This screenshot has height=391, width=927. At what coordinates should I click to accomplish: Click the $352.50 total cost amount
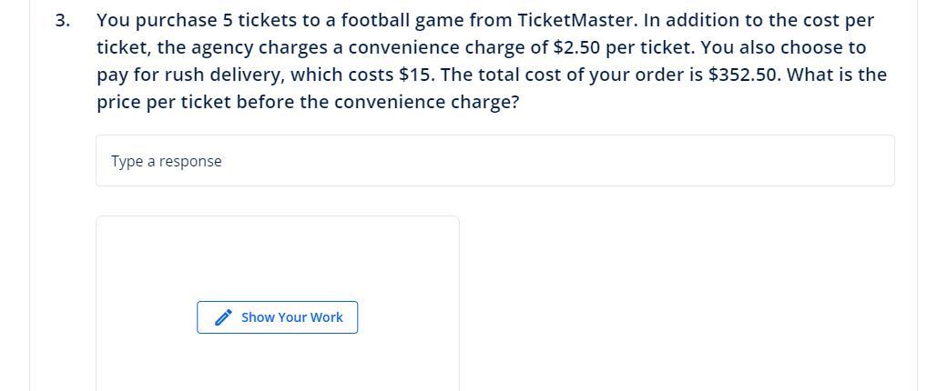tap(743, 75)
